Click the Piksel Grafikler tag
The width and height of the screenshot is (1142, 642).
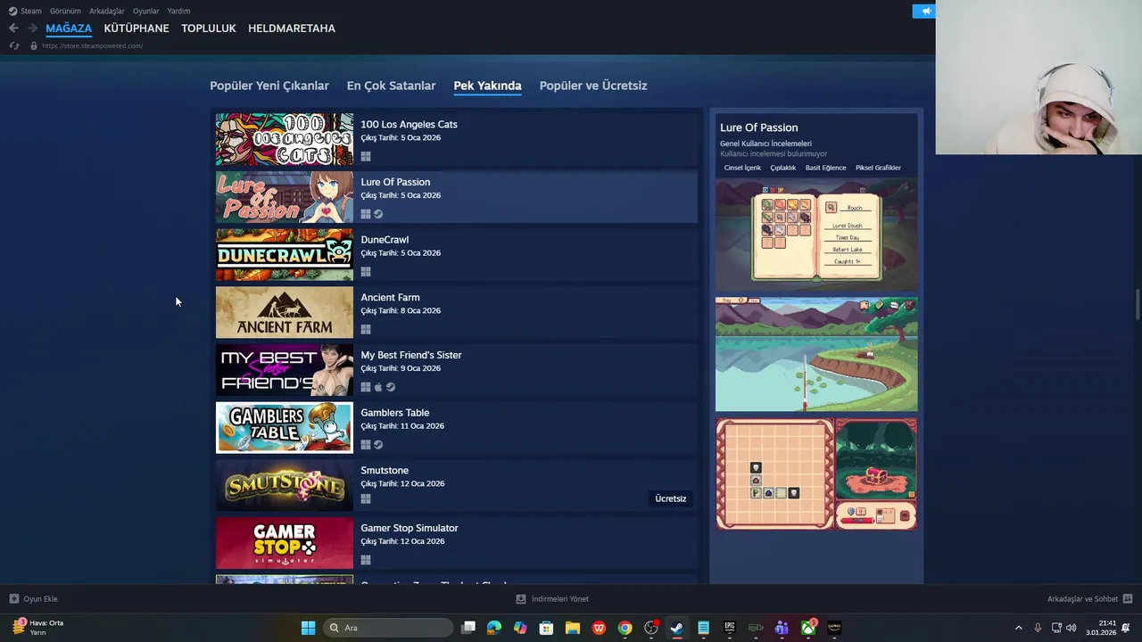tap(878, 168)
